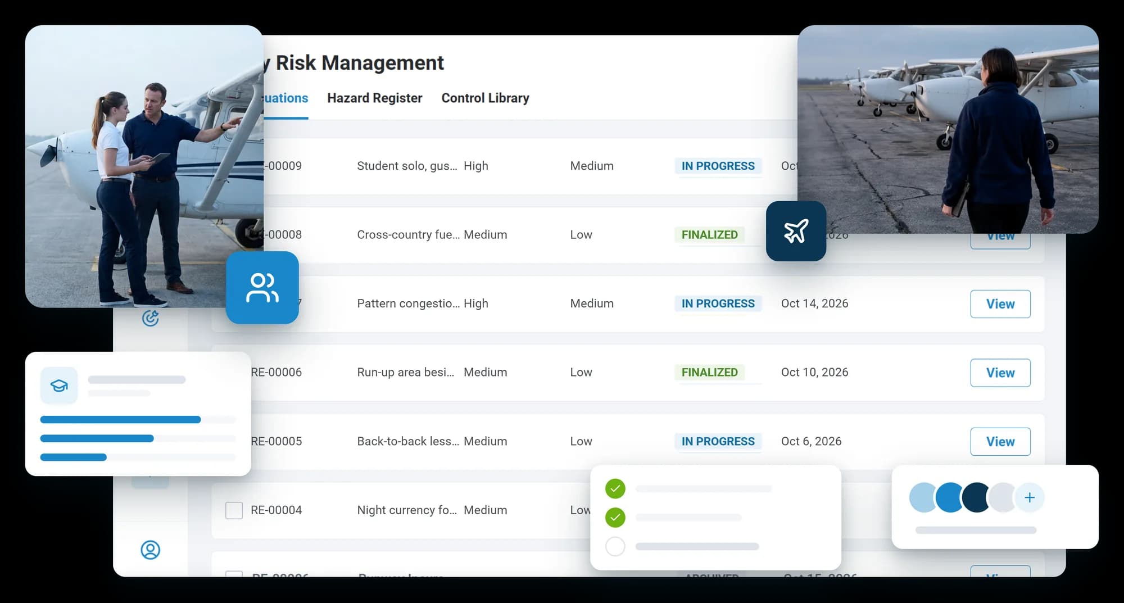Click 'Back-to-back less...' title
The image size is (1124, 603).
[x=408, y=442]
